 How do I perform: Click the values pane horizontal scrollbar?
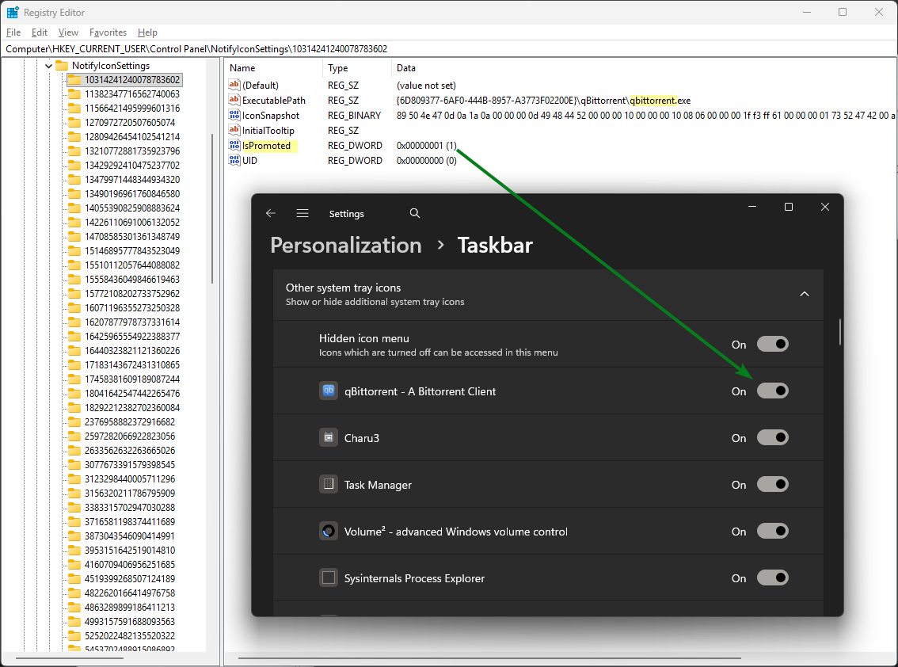489,657
